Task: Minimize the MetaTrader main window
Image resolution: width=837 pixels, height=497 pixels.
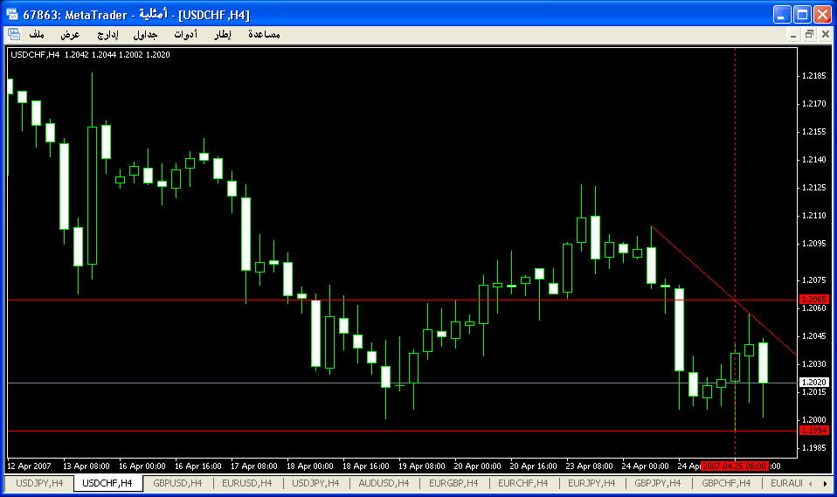Action: pos(782,15)
